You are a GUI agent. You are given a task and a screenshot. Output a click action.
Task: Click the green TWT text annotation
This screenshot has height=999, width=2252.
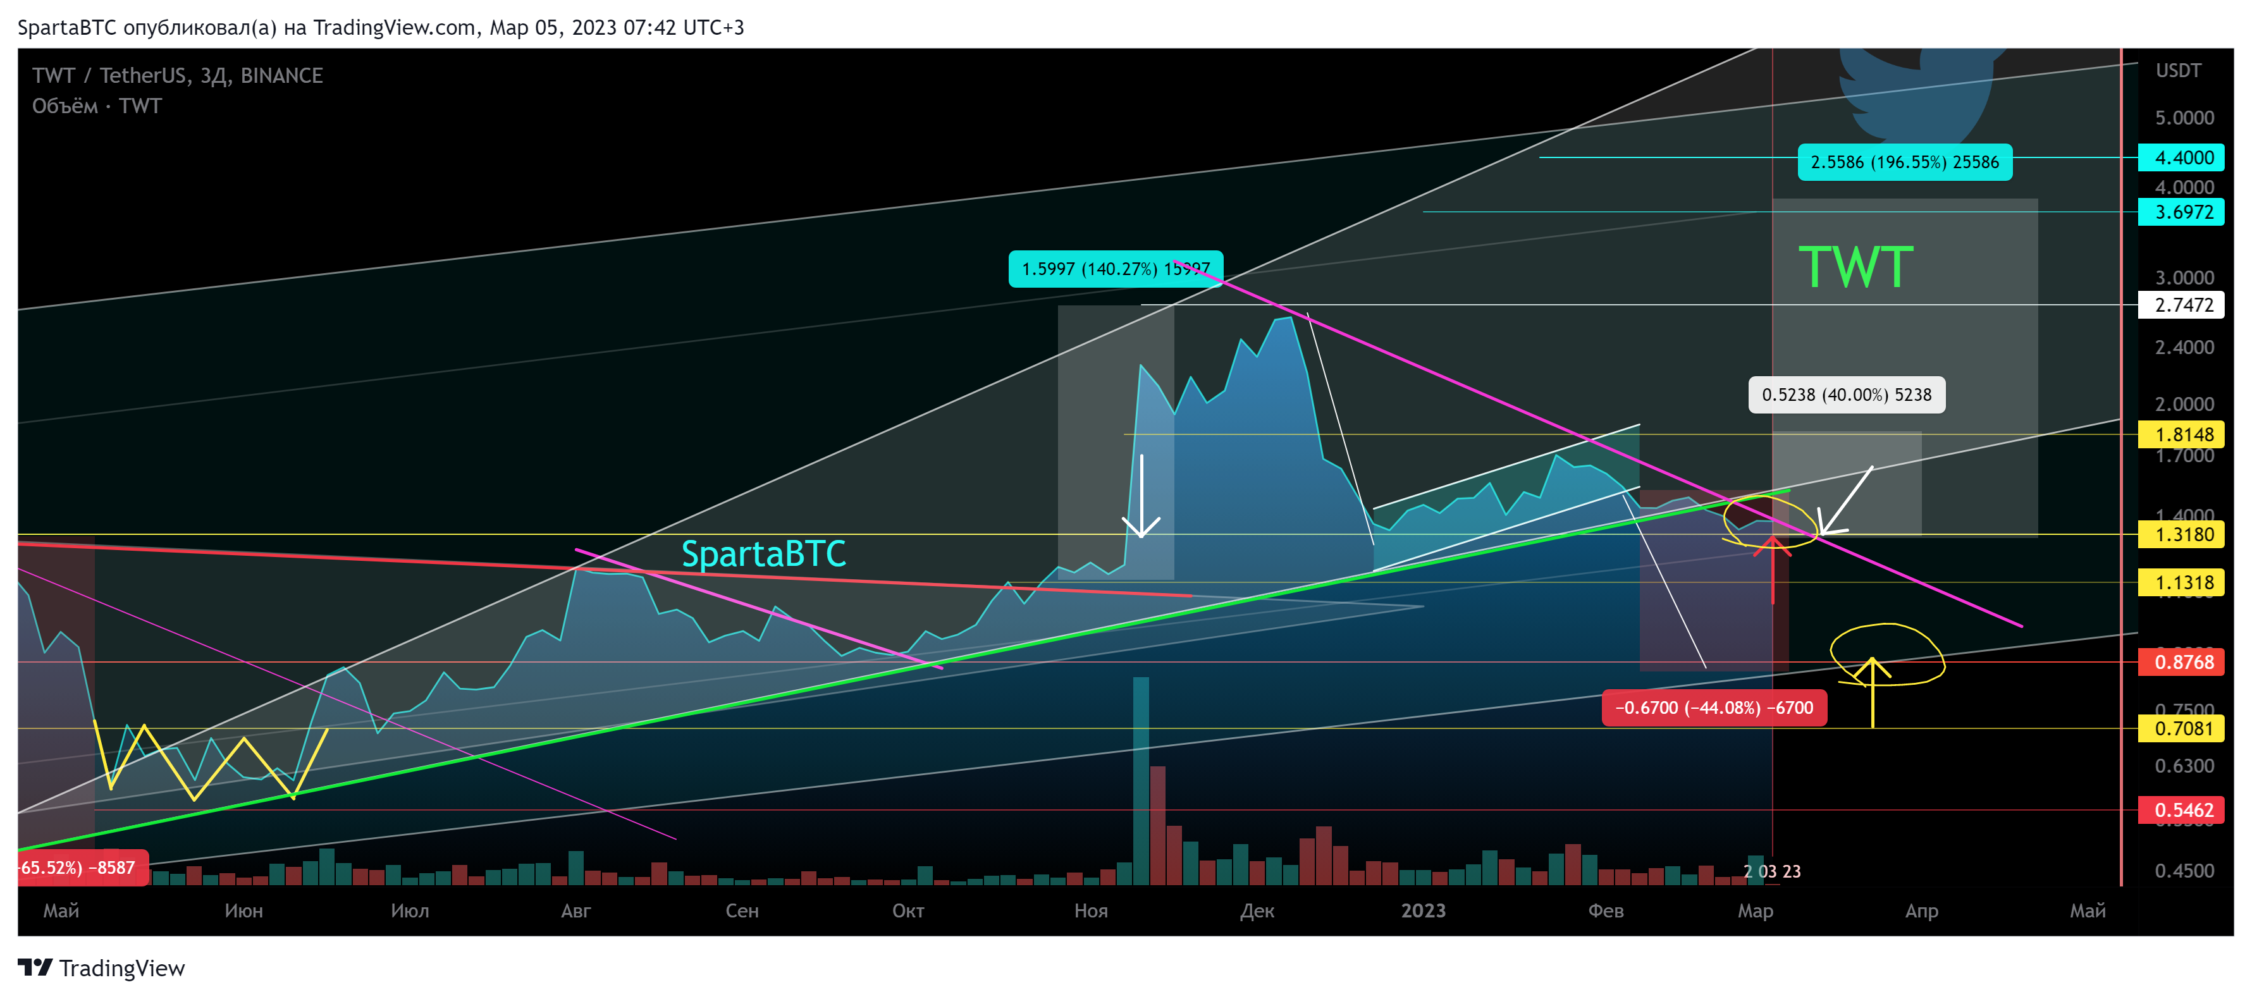[x=1855, y=267]
